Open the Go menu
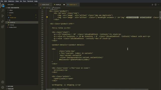This screenshot has width=161, height=90. (x=21, y=1)
